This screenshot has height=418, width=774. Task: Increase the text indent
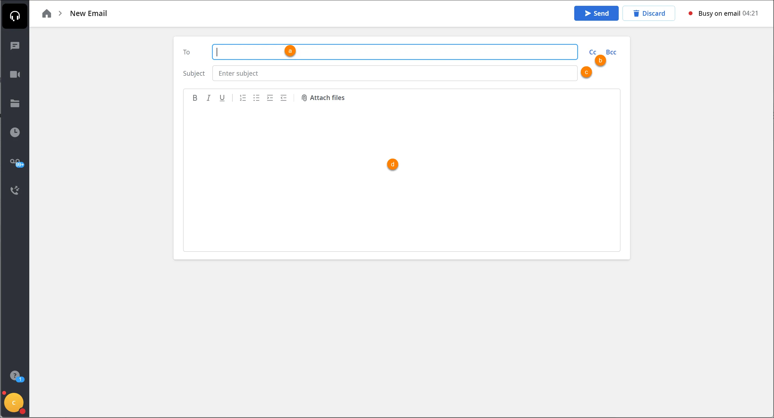pyautogui.click(x=270, y=98)
